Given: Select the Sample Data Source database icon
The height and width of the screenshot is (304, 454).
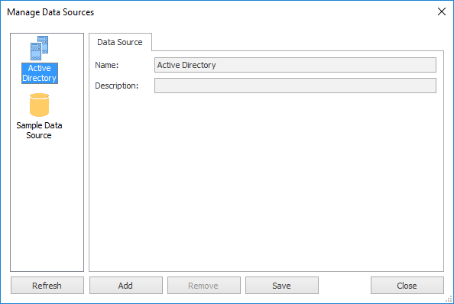Looking at the screenshot, I should click(40, 105).
